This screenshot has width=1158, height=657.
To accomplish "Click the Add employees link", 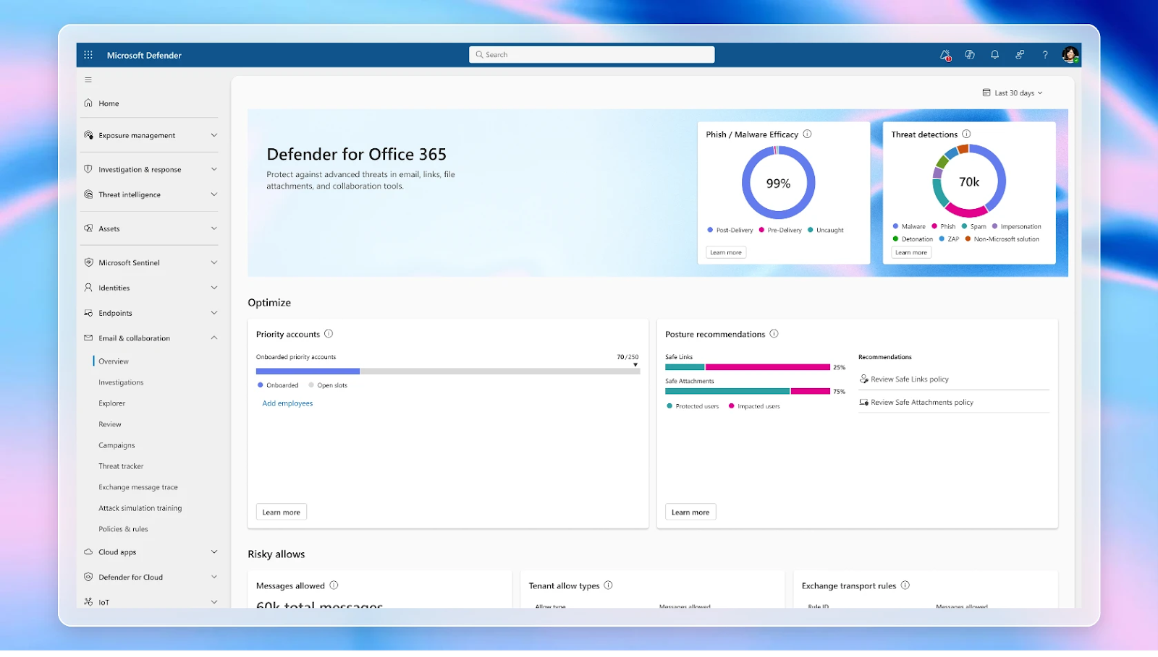I will click(287, 403).
